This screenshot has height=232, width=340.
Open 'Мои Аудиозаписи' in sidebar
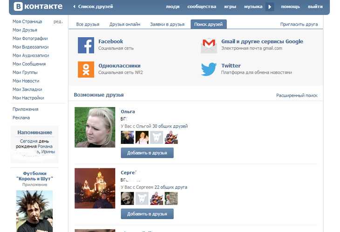(31, 56)
